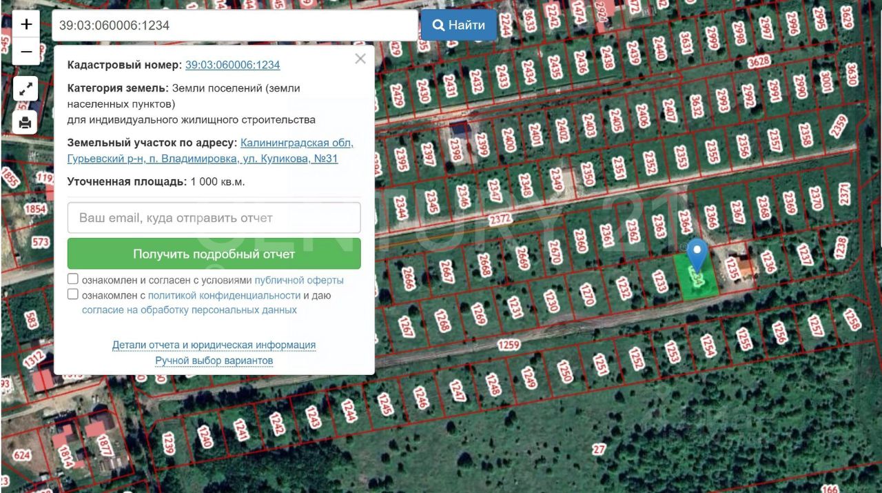Select parcel 573 on the map
The image size is (882, 493).
click(x=41, y=242)
